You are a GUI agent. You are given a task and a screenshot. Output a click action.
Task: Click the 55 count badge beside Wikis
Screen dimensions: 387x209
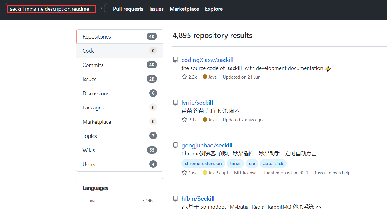[x=152, y=150]
